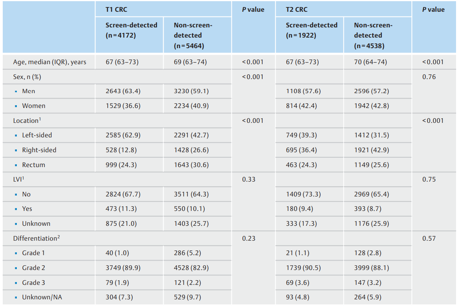Click the Age, median (IQR), years row label

point(49,62)
